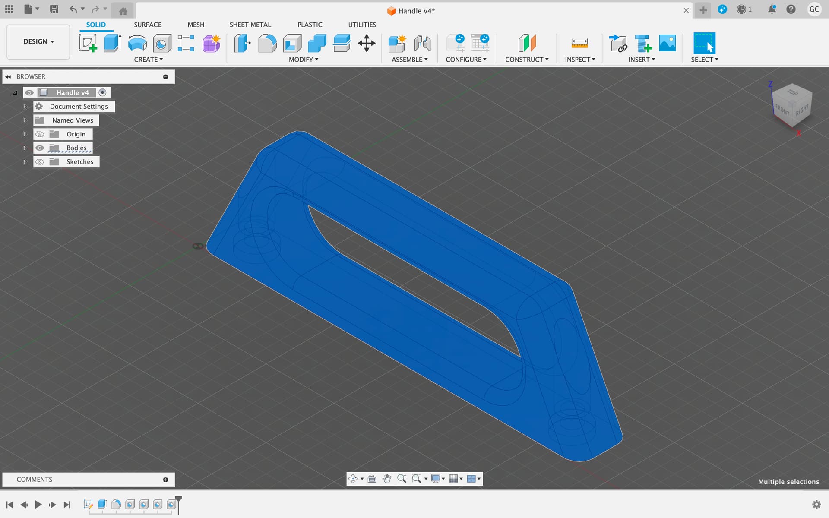Toggle visibility of Handle v4 component
Screen dimensions: 829x518
tap(29, 93)
